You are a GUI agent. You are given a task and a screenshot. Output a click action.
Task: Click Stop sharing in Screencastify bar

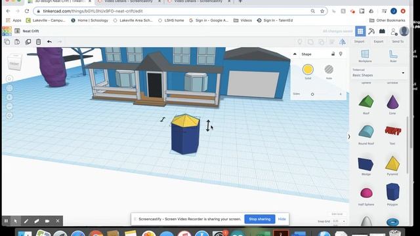pos(260,219)
